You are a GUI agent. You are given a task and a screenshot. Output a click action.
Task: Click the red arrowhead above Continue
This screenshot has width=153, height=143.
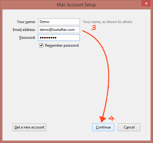click(x=103, y=119)
